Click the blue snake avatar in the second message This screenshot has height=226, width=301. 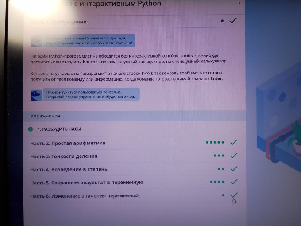36,95
